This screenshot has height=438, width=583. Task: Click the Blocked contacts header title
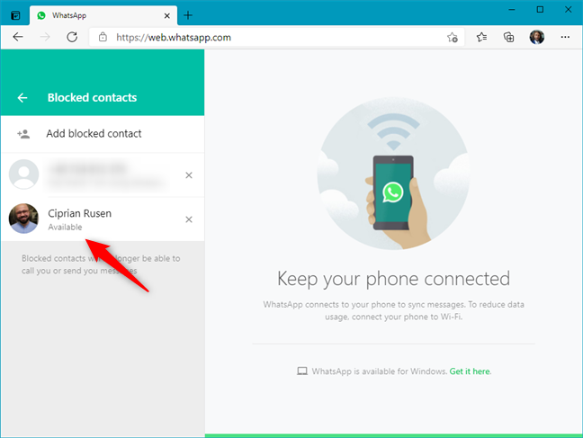[x=92, y=98]
